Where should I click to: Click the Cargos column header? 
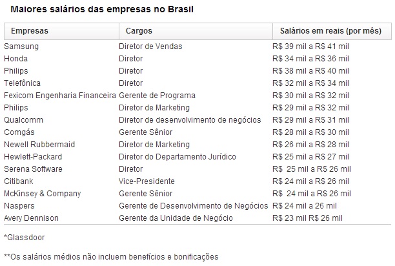click(139, 31)
